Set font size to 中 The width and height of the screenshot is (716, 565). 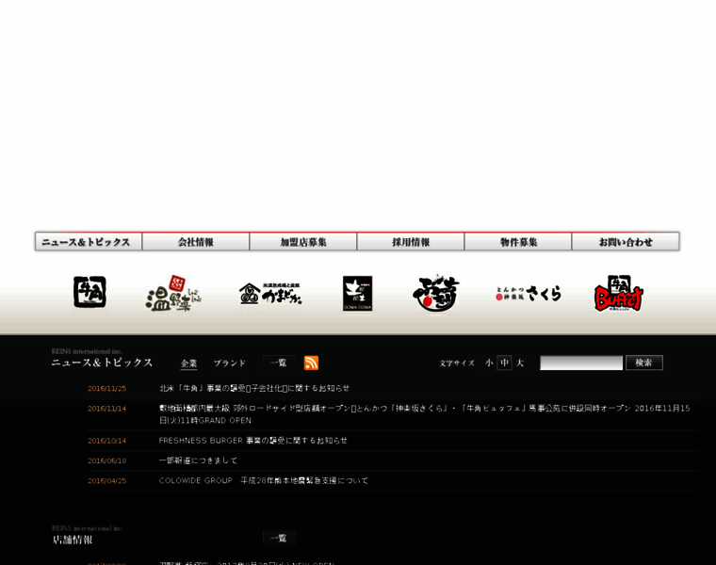tap(504, 363)
